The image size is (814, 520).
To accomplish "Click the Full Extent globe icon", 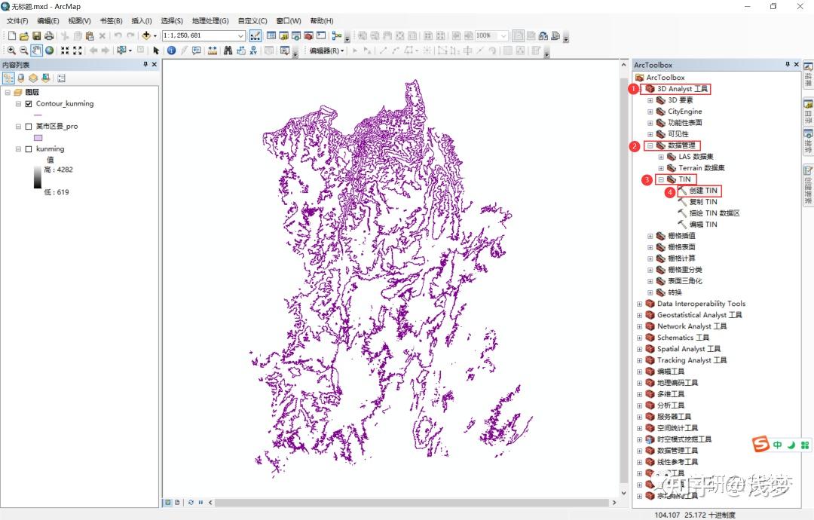I will pyautogui.click(x=48, y=50).
